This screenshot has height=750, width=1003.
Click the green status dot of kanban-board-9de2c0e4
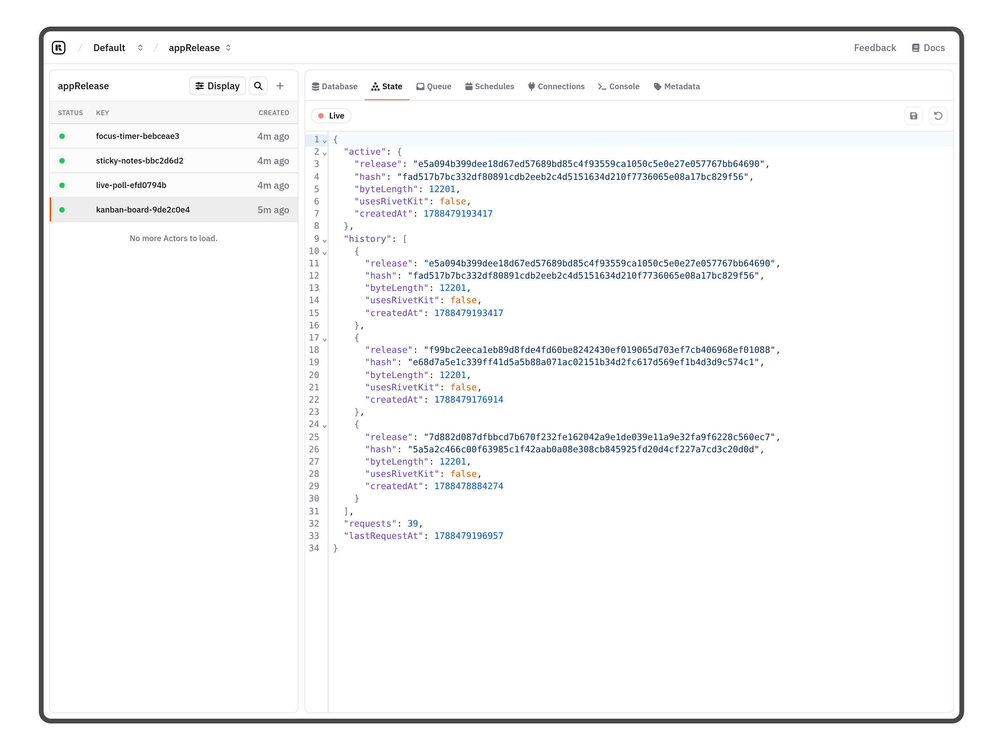coord(62,209)
